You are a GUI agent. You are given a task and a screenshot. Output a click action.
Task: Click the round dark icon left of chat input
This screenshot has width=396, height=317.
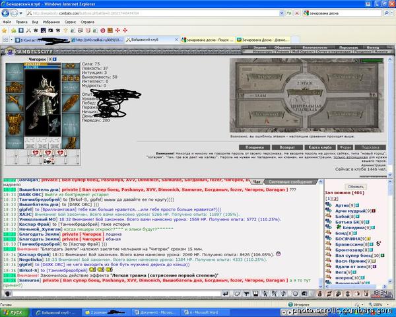point(7,294)
